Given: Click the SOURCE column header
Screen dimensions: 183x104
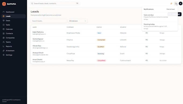Looking at the screenshot, I should tap(123, 27).
